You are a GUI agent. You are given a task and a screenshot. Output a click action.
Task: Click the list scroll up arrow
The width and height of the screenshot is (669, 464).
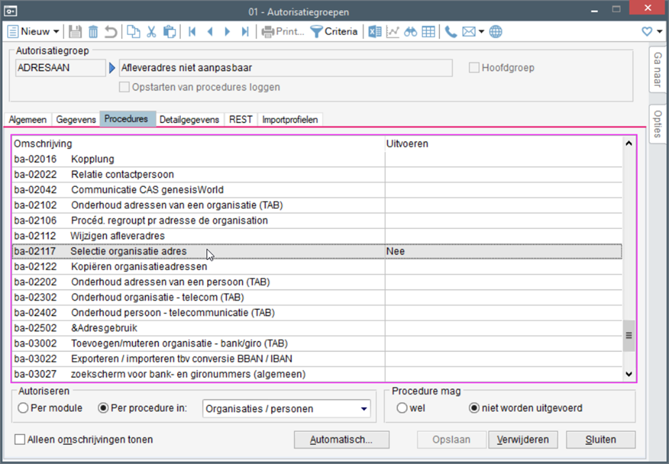click(629, 144)
